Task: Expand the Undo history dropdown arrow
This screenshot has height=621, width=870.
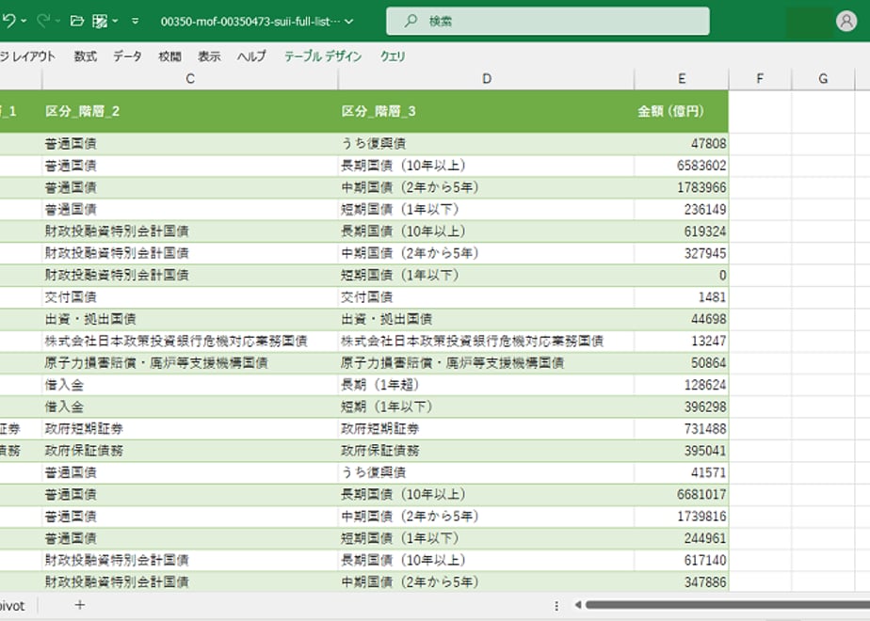Action: pos(24,21)
